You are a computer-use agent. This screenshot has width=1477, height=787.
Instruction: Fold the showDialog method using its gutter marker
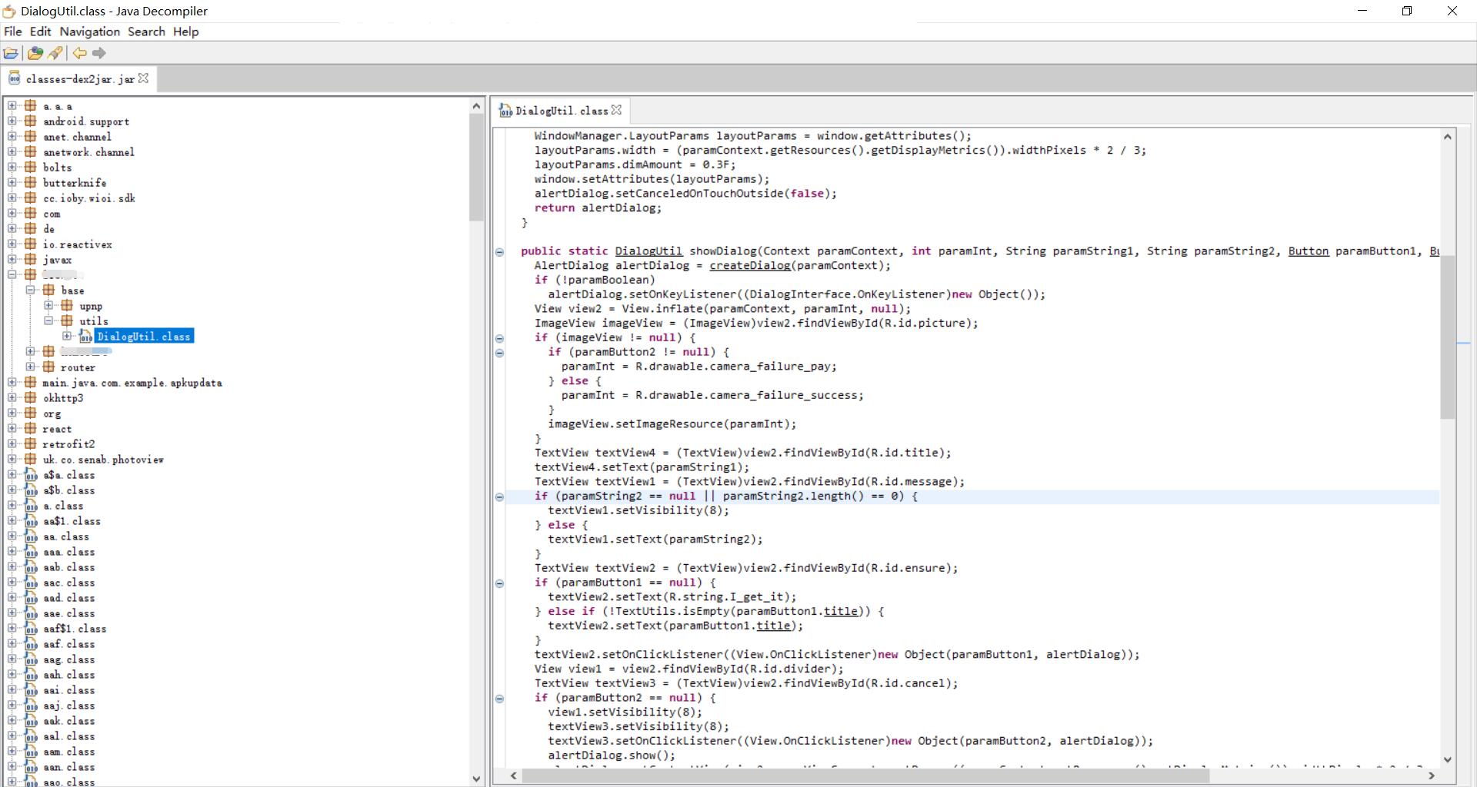(x=499, y=252)
